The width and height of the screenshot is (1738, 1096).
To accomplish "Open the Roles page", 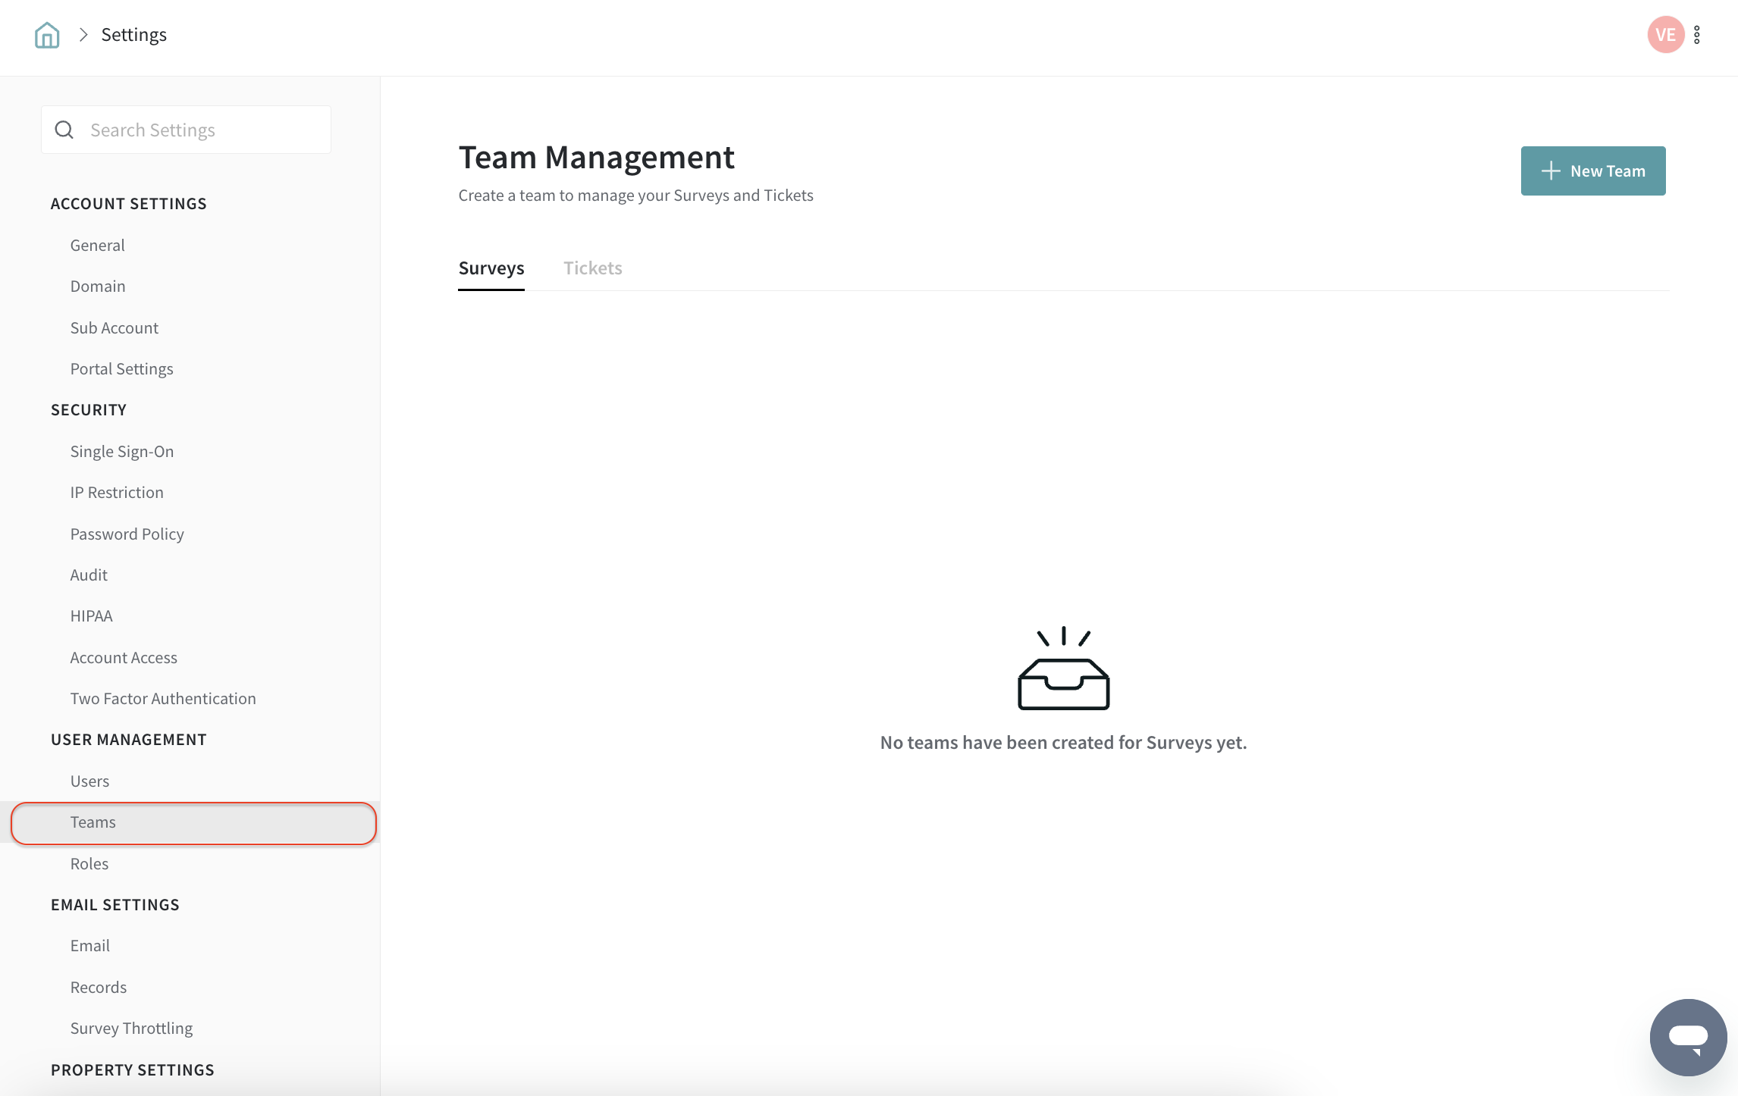I will click(x=89, y=863).
